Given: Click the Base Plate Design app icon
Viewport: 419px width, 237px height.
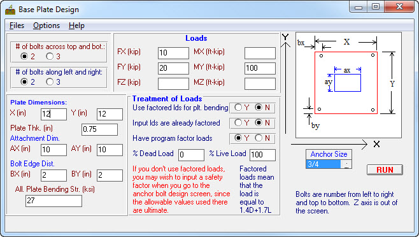Looking at the screenshot, I should tap(10, 10).
